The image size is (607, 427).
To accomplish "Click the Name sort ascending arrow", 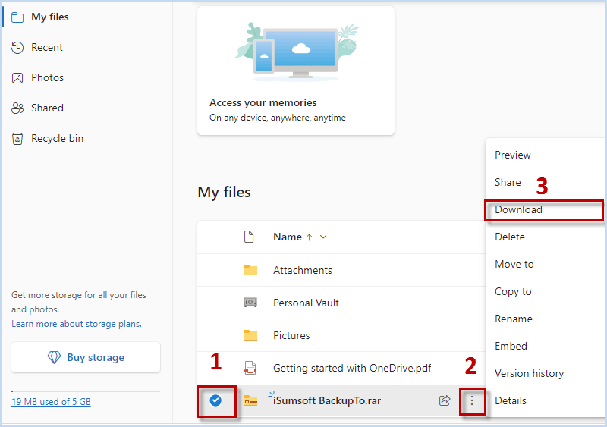I will pyautogui.click(x=309, y=237).
